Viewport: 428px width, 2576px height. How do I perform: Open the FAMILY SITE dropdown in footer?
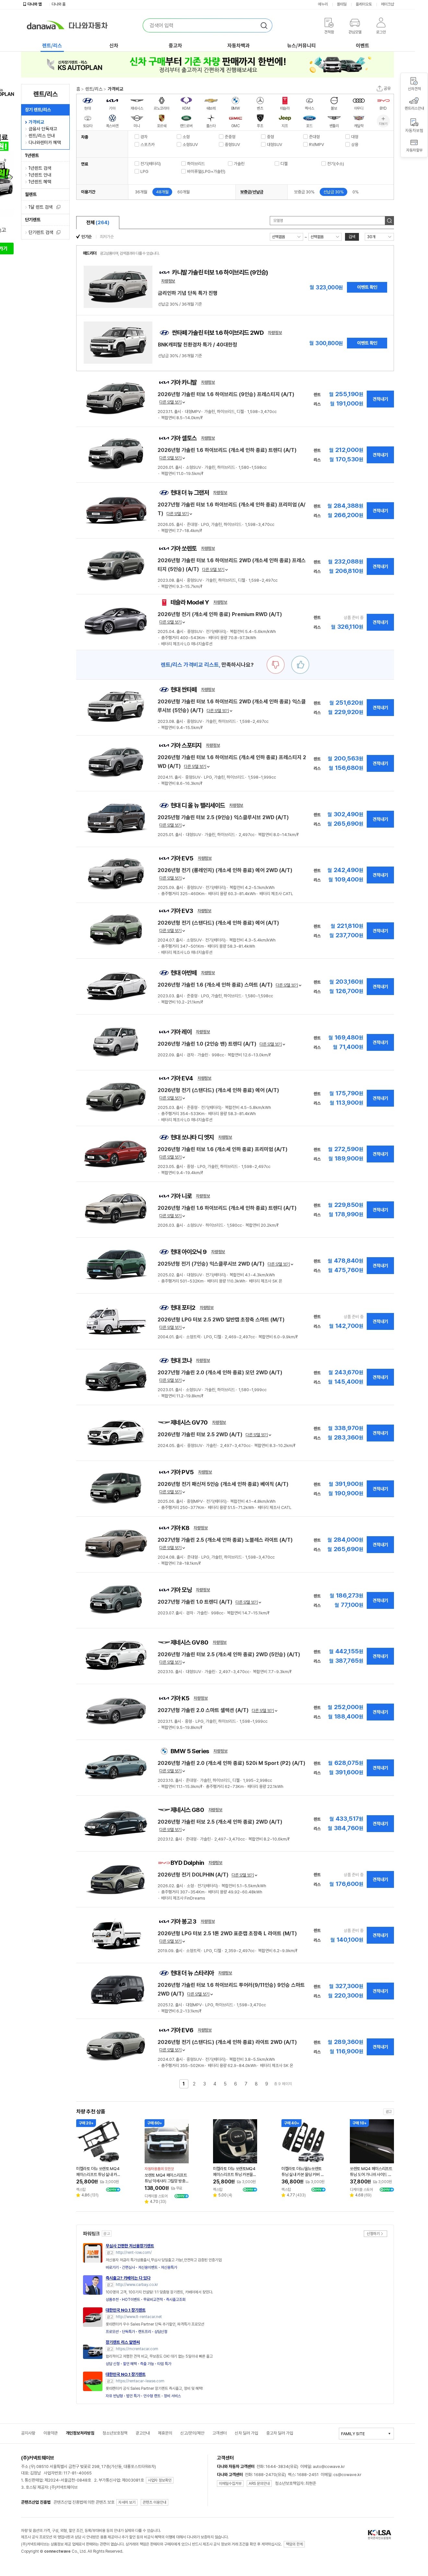pyautogui.click(x=366, y=2434)
